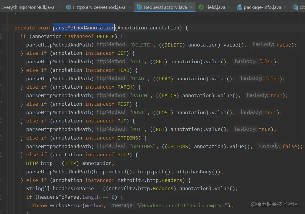Click the 'false' value on the HEAD line
The width and height of the screenshot is (305, 214).
click(x=272, y=79)
